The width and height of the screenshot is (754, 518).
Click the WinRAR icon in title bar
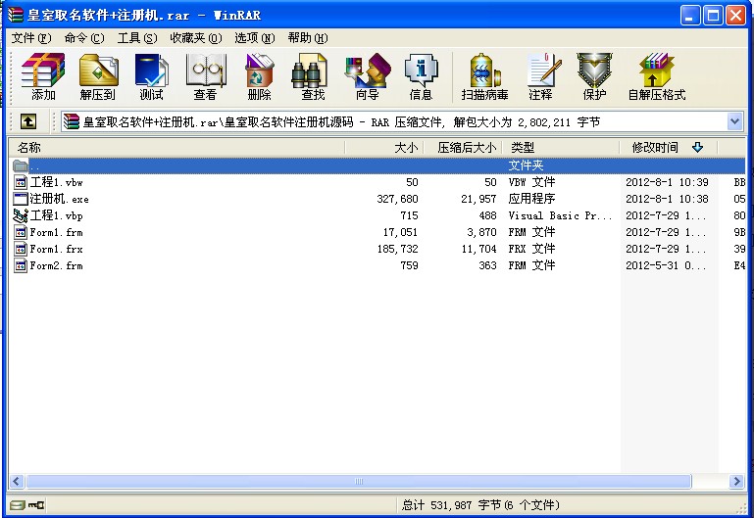tap(16, 15)
